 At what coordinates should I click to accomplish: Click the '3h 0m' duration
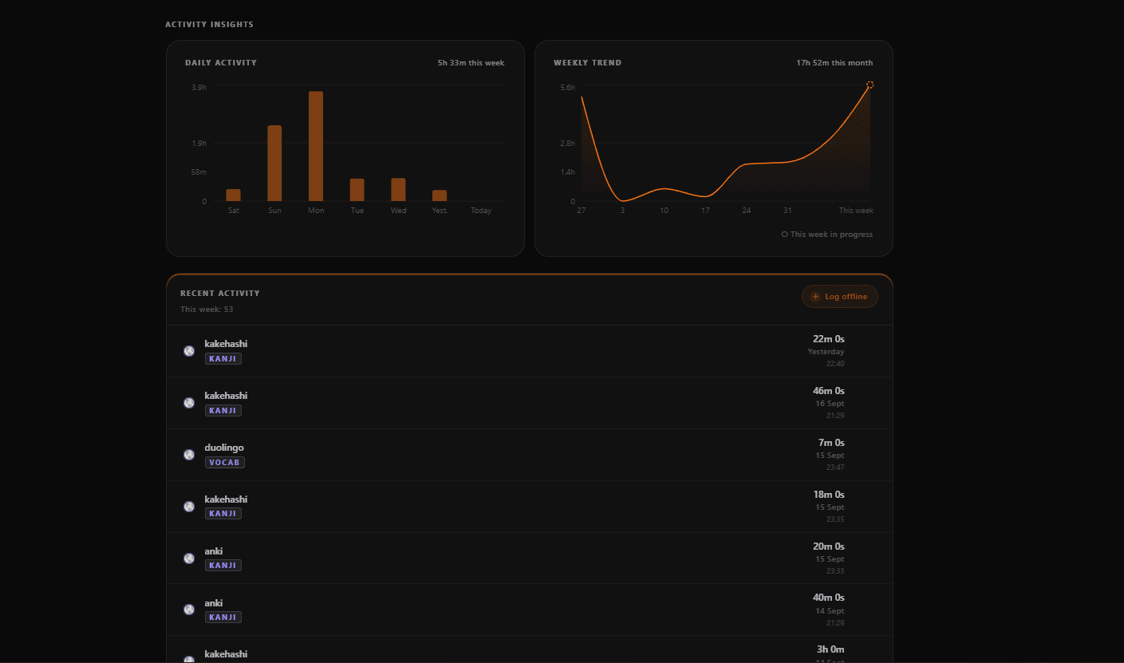[830, 649]
